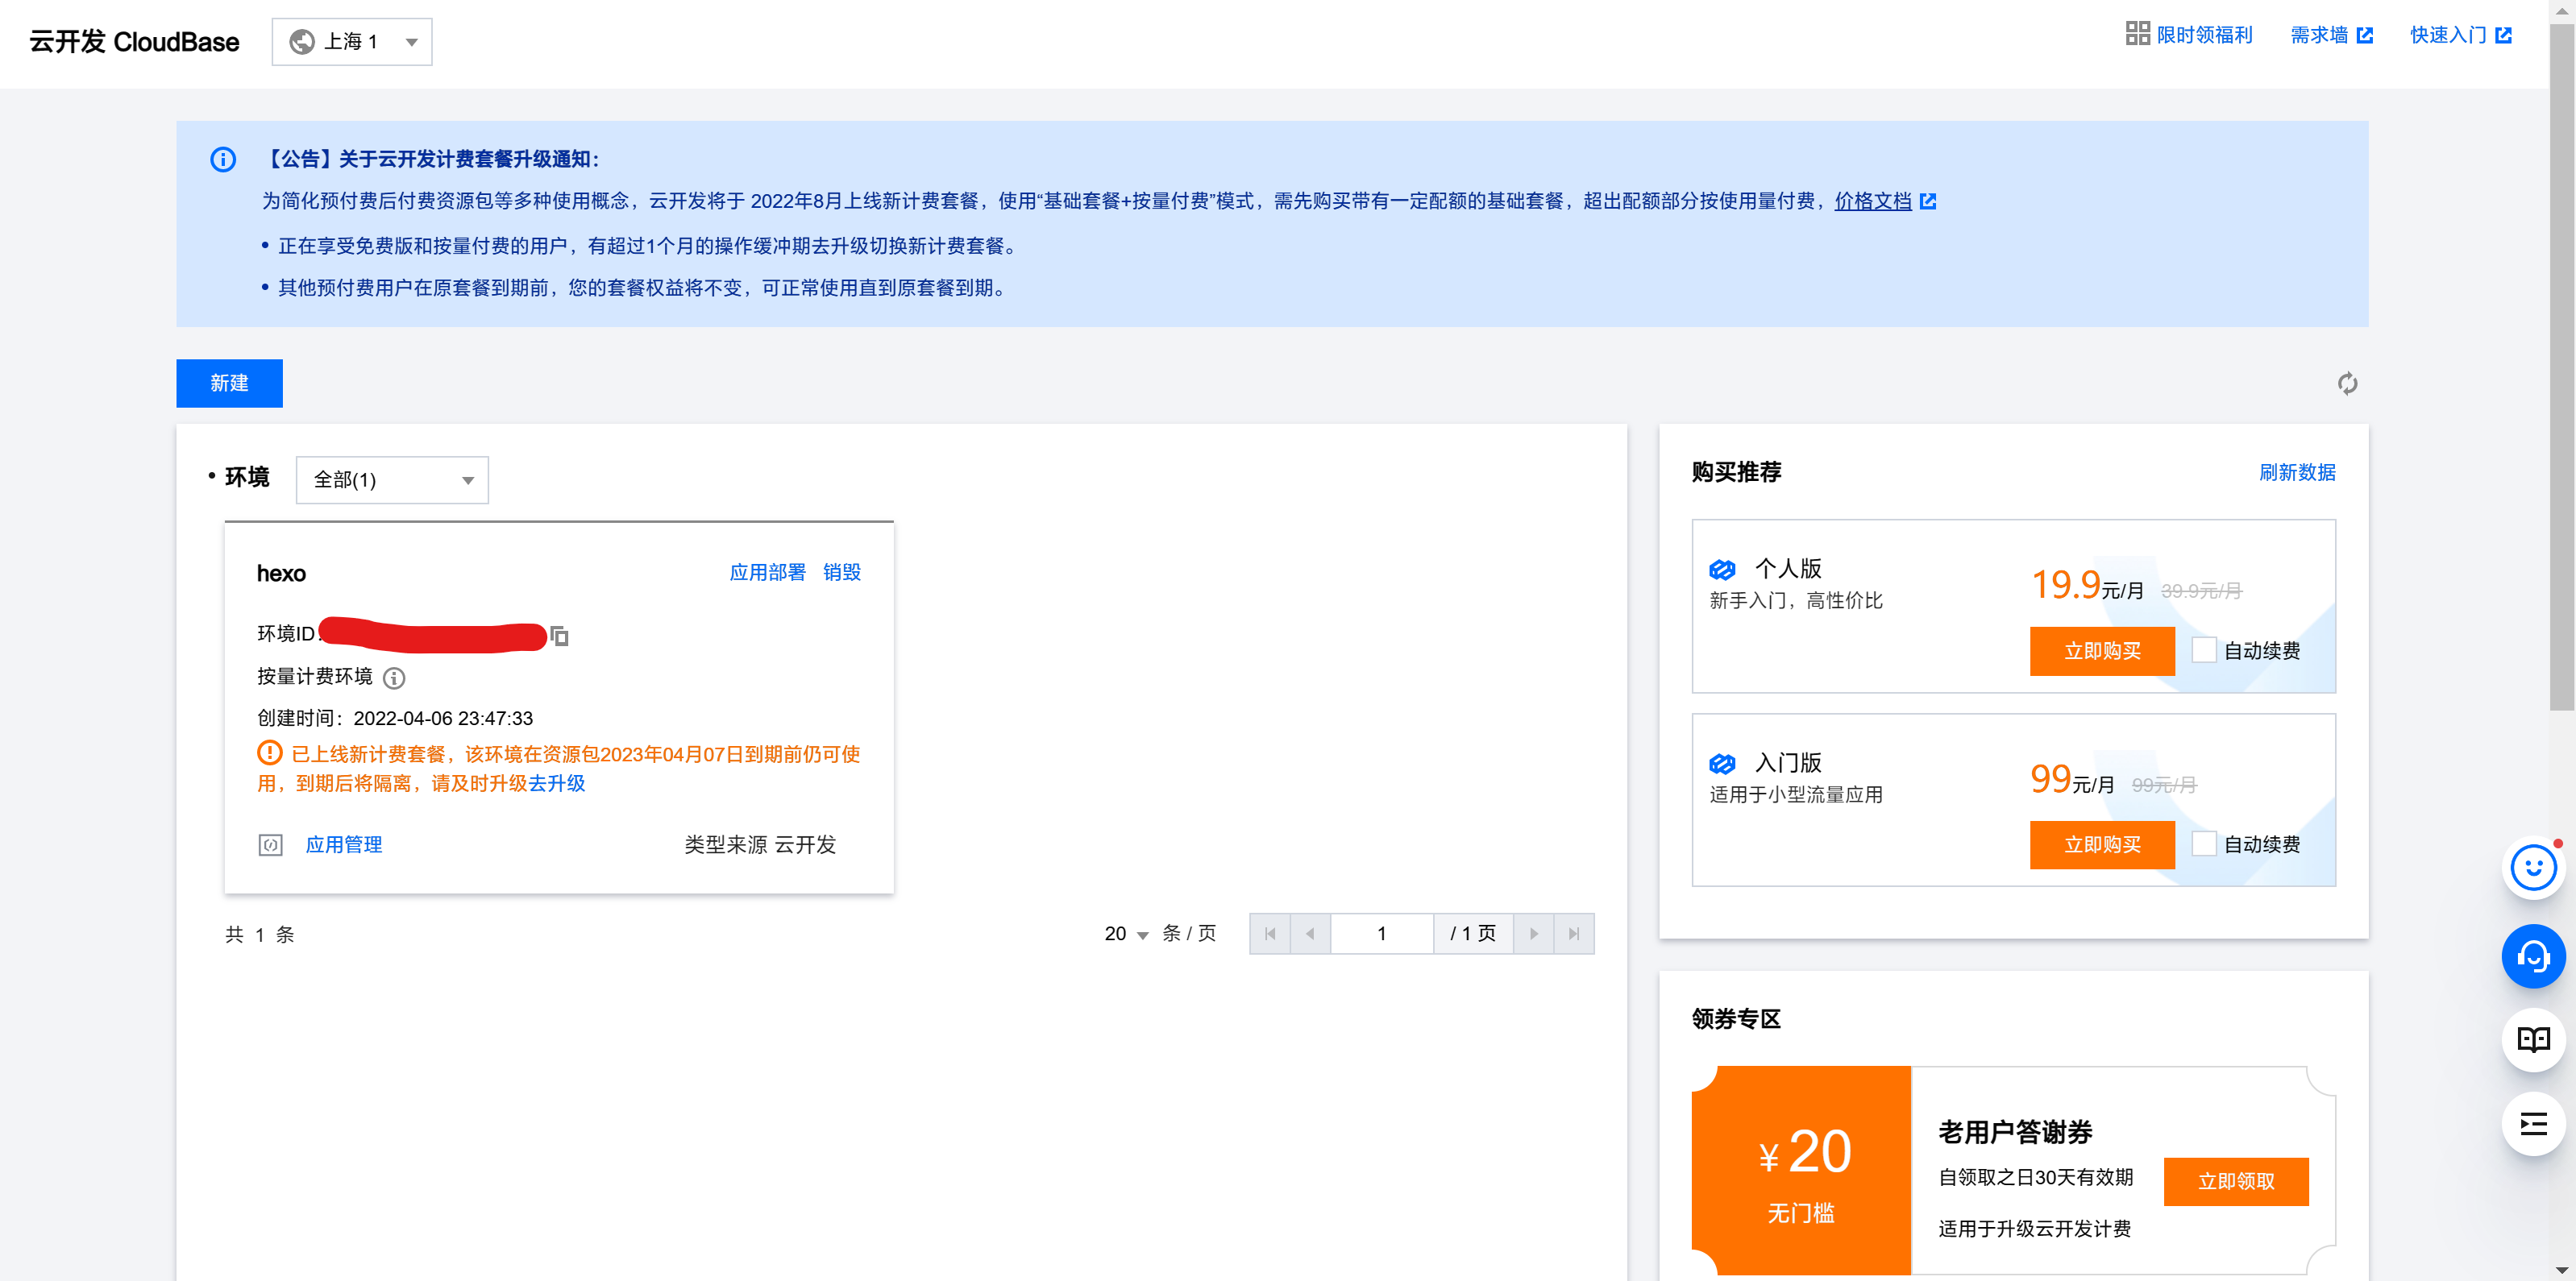Click the 云开发 CloudBase logo title
The height and width of the screenshot is (1281, 2576).
tap(134, 42)
